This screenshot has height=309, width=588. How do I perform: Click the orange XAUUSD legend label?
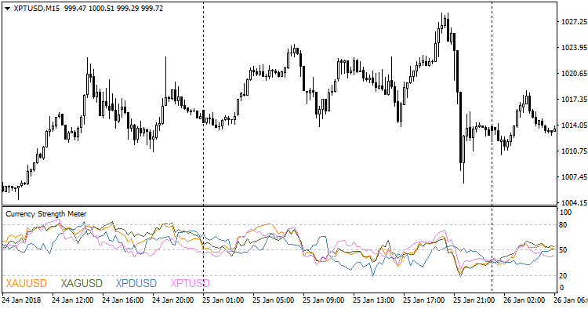(x=26, y=283)
